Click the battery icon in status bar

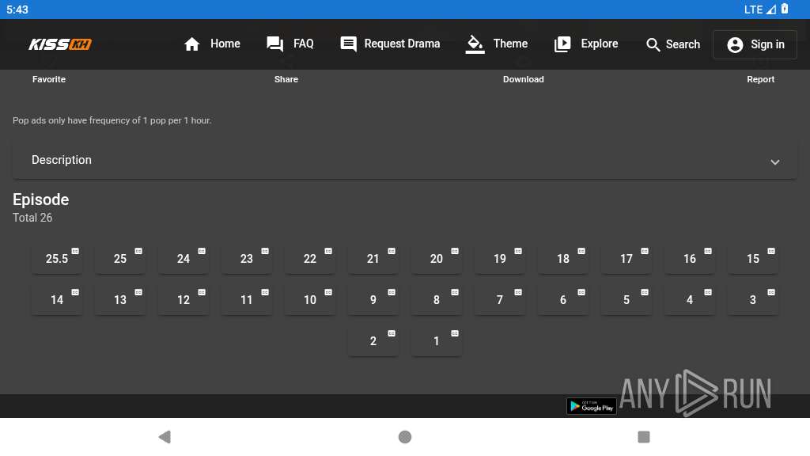(785, 9)
